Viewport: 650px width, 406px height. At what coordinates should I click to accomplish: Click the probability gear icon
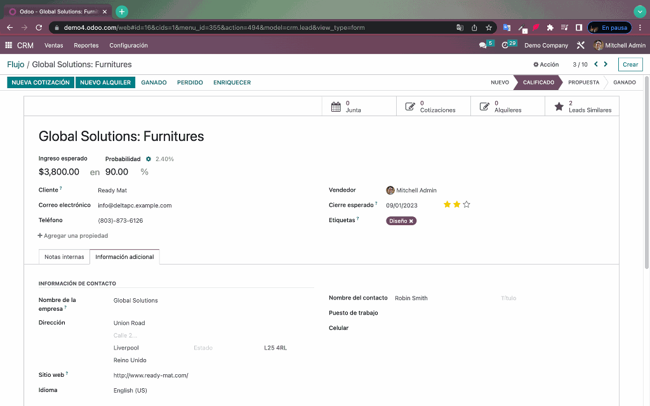[149, 159]
